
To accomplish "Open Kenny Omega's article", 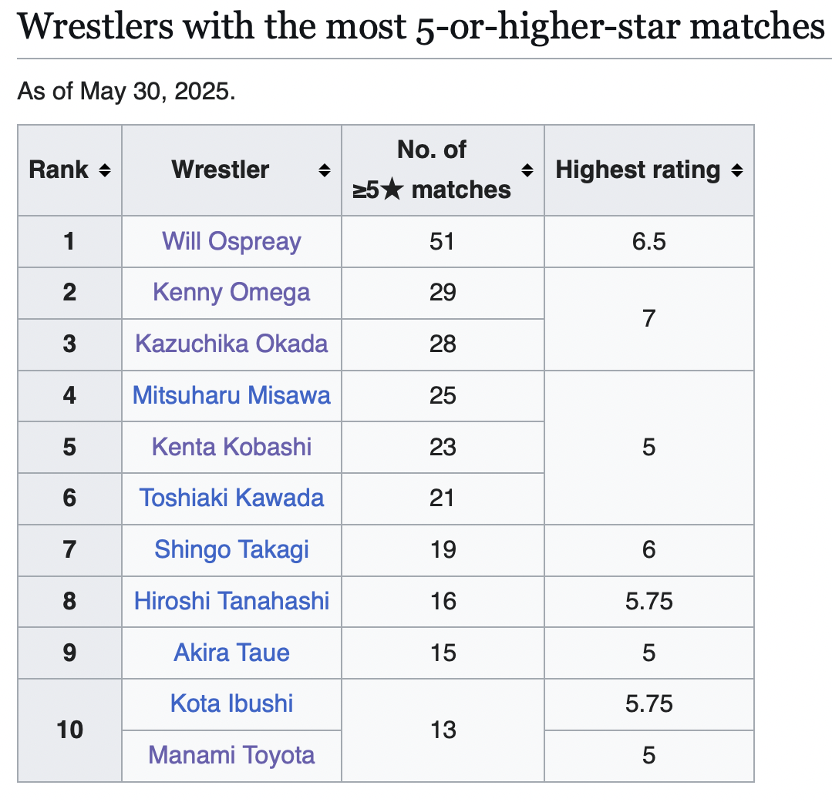I will [x=231, y=293].
